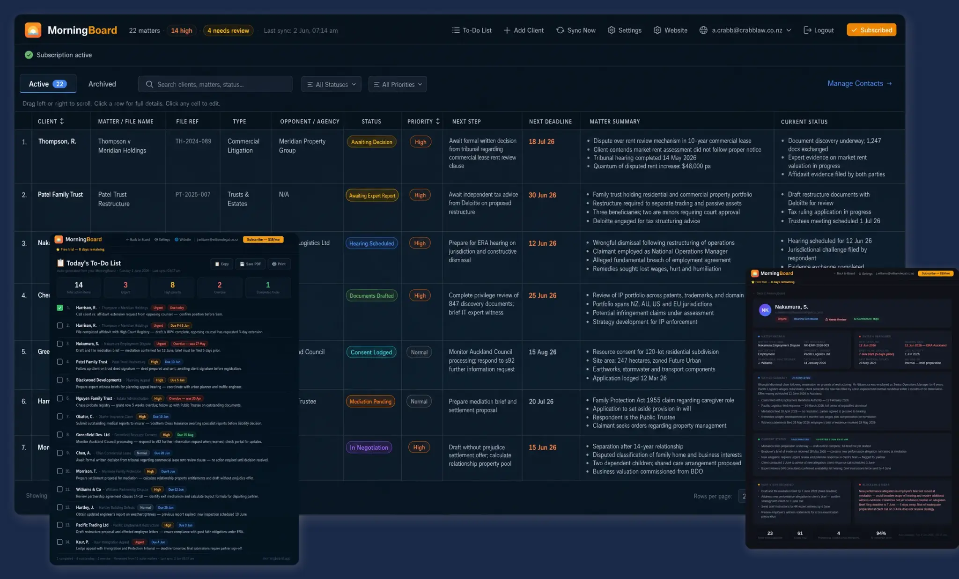This screenshot has height=579, width=959.
Task: Check the Greenfield Dev. Ltd to-do item
Action: coord(59,434)
